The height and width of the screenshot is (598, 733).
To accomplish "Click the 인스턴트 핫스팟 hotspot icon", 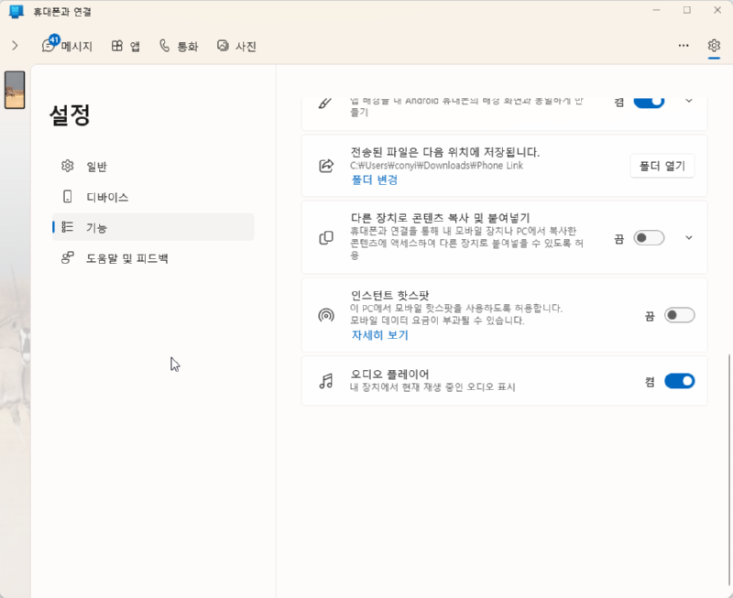I will click(326, 316).
